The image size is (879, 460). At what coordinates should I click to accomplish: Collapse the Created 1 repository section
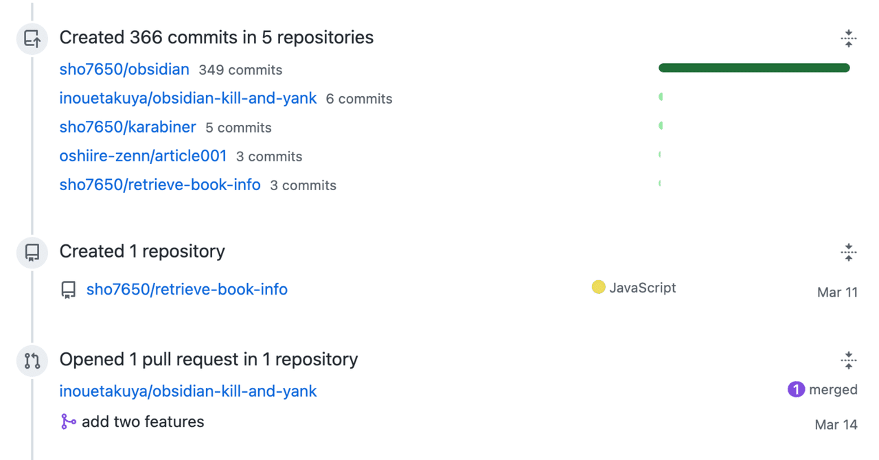(848, 252)
